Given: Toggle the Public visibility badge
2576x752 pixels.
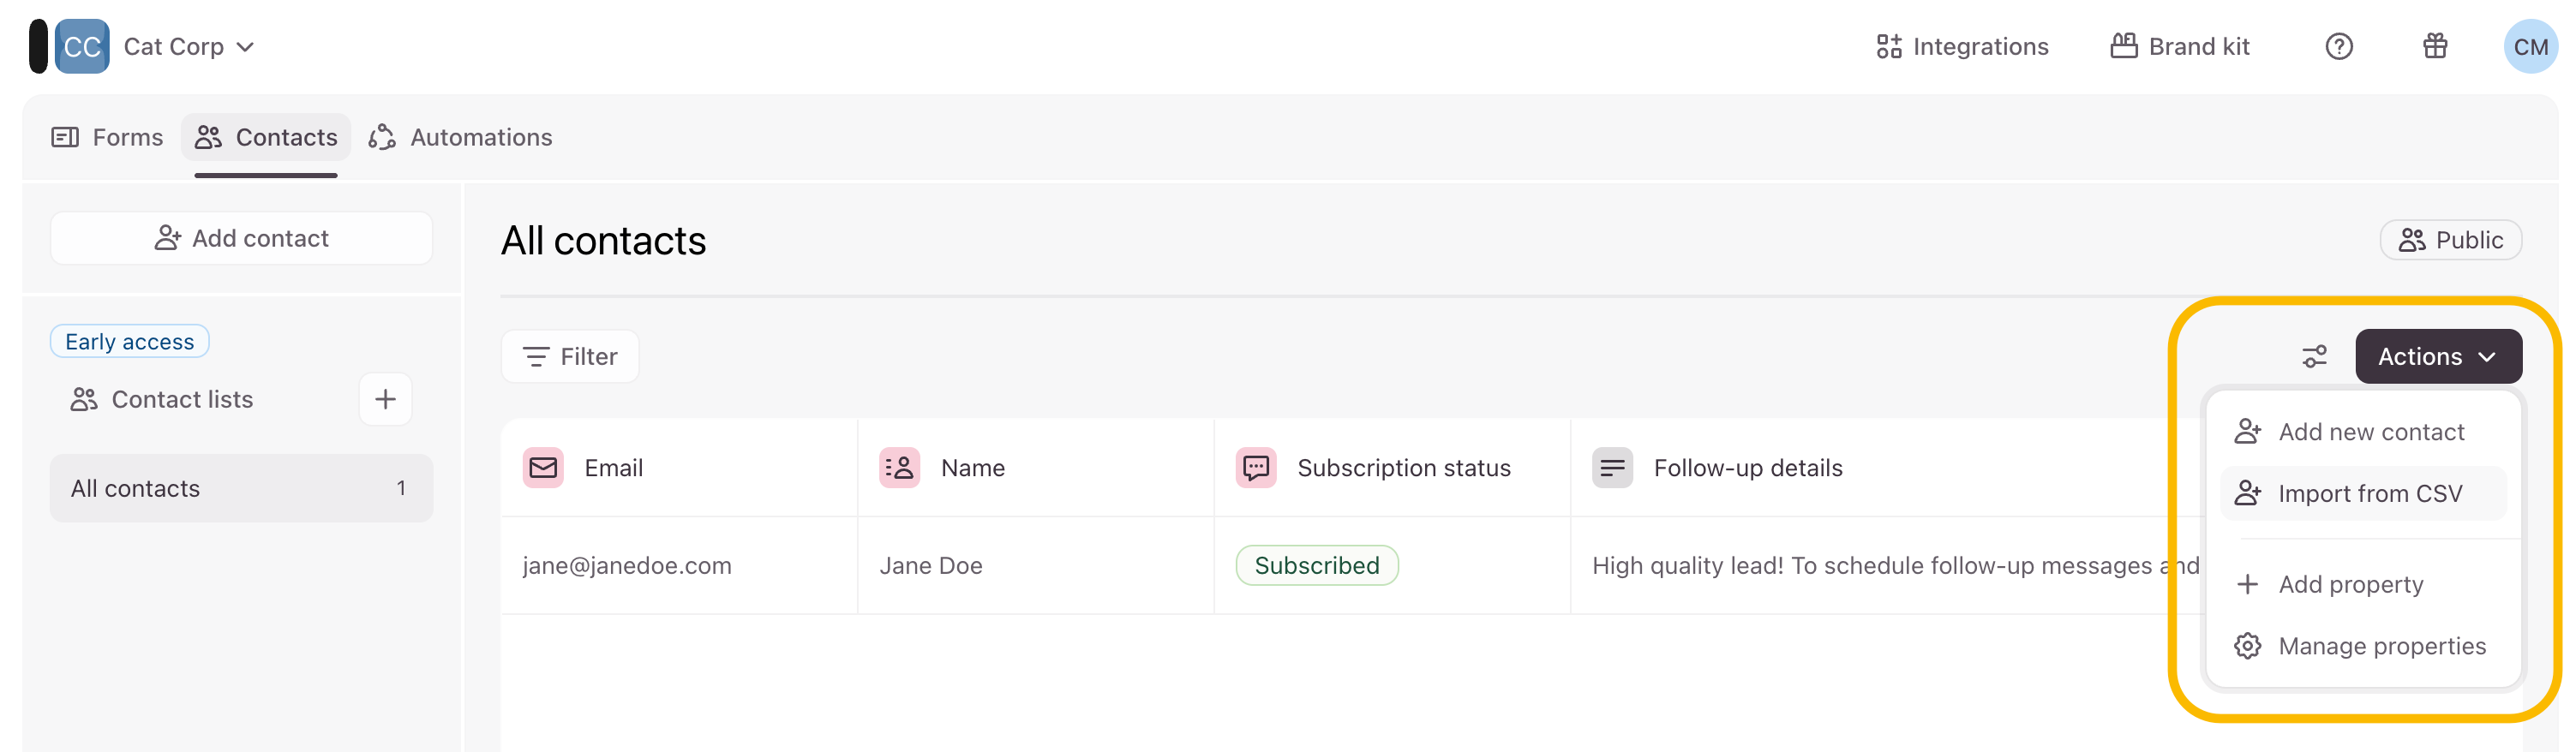Looking at the screenshot, I should (2450, 241).
